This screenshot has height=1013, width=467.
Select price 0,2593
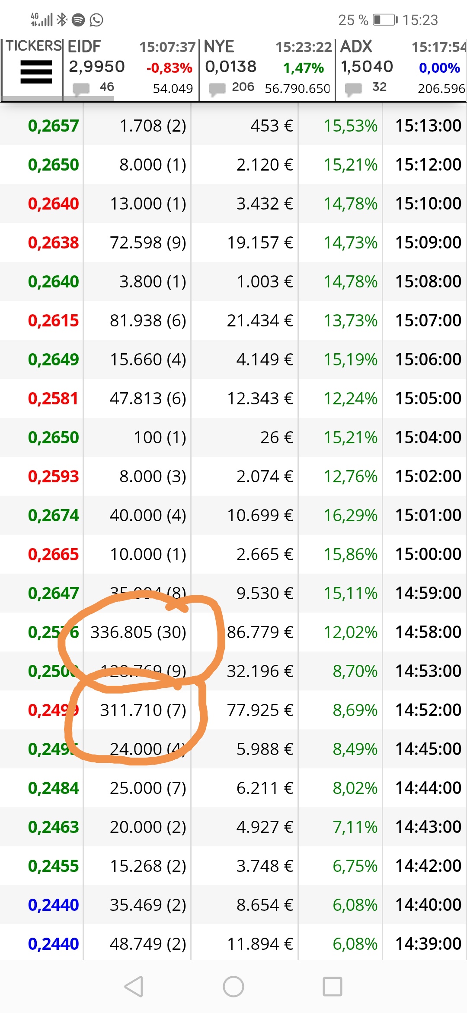pyautogui.click(x=53, y=476)
